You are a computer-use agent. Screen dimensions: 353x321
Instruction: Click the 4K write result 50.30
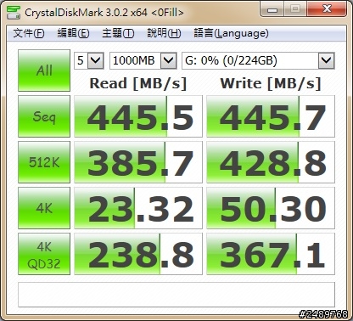[271, 208]
